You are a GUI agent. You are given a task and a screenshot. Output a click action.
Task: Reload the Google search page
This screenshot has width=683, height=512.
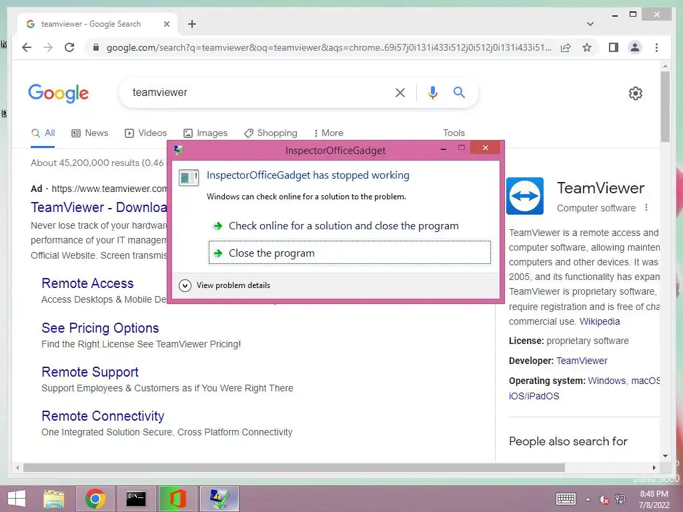(x=69, y=47)
